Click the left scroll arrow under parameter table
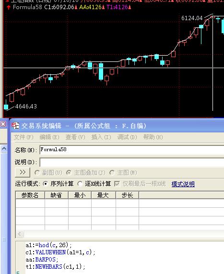224x274 pixels. click(20, 234)
